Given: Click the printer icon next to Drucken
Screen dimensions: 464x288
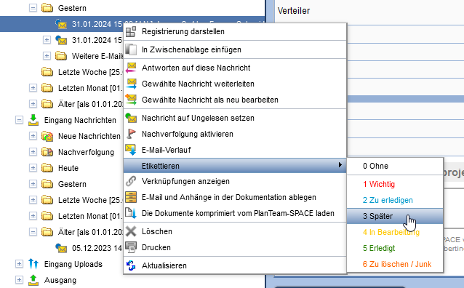Looking at the screenshot, I should point(131,247).
